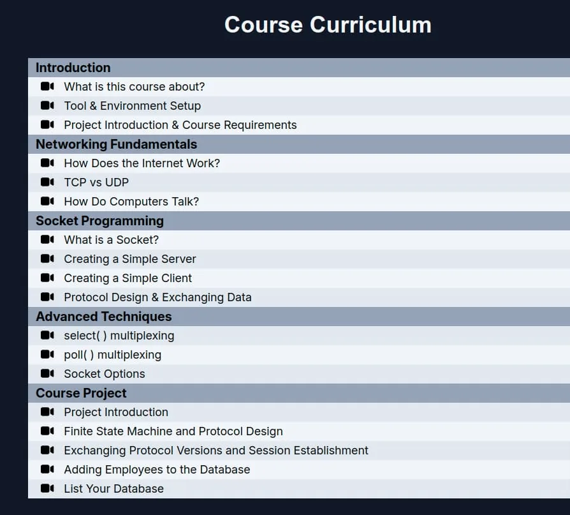Expand the Networking Fundamentals section
Image resolution: width=570 pixels, height=515 pixels.
click(299, 144)
